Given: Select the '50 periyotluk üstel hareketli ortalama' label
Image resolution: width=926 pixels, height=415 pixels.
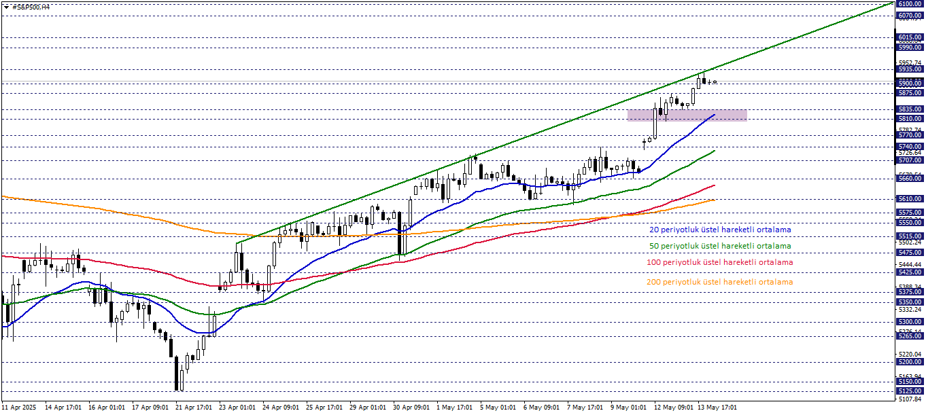Looking at the screenshot, I should tap(720, 246).
